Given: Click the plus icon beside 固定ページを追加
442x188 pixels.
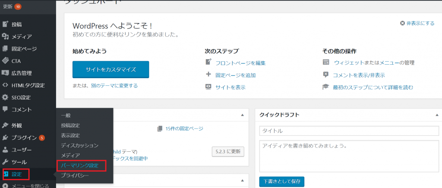Looking at the screenshot, I should (208, 75).
